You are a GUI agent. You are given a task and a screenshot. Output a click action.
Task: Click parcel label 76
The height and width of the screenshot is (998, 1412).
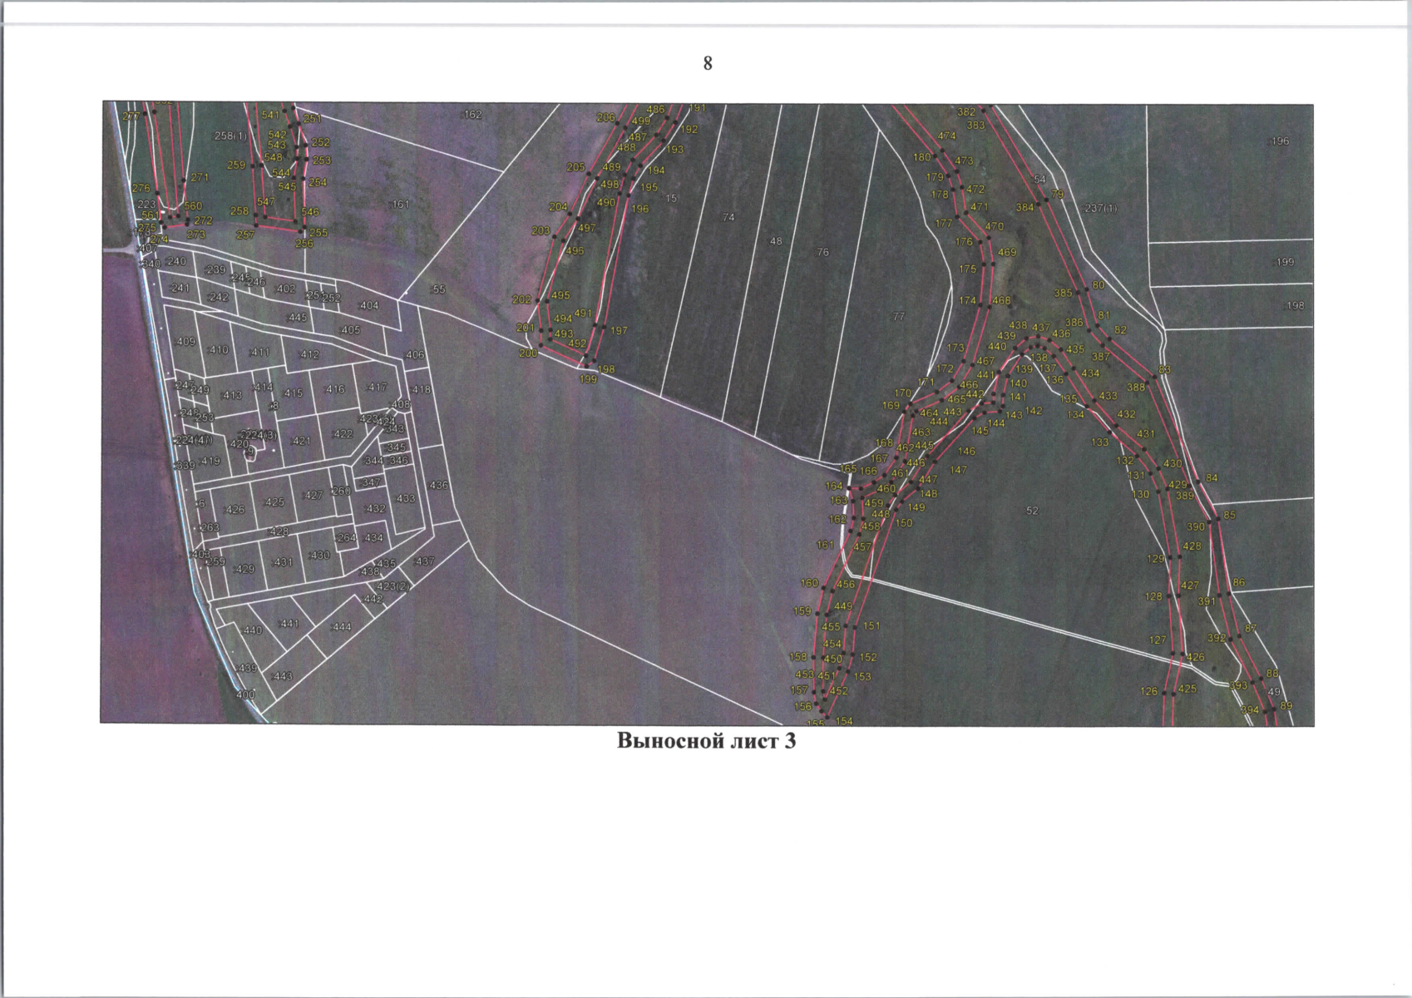coord(822,252)
